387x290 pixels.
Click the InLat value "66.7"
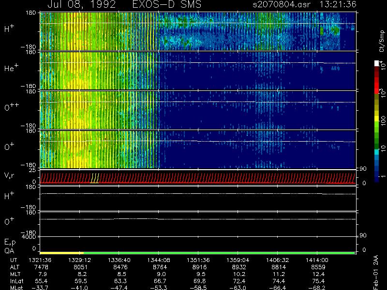[160, 281]
